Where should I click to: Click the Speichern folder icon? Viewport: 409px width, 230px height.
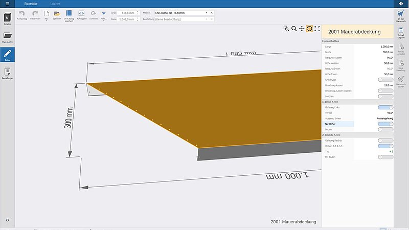point(57,13)
